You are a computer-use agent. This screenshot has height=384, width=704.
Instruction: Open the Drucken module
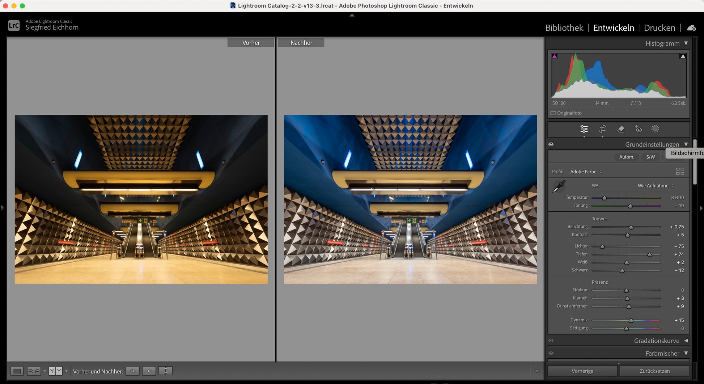point(659,28)
